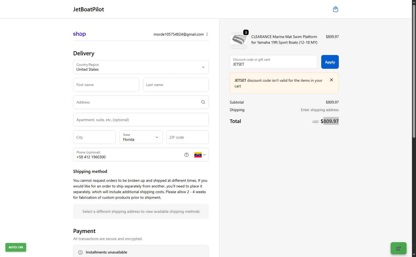416x257 pixels.
Task: Click the Subtotal amount $809.97
Action: (332, 102)
